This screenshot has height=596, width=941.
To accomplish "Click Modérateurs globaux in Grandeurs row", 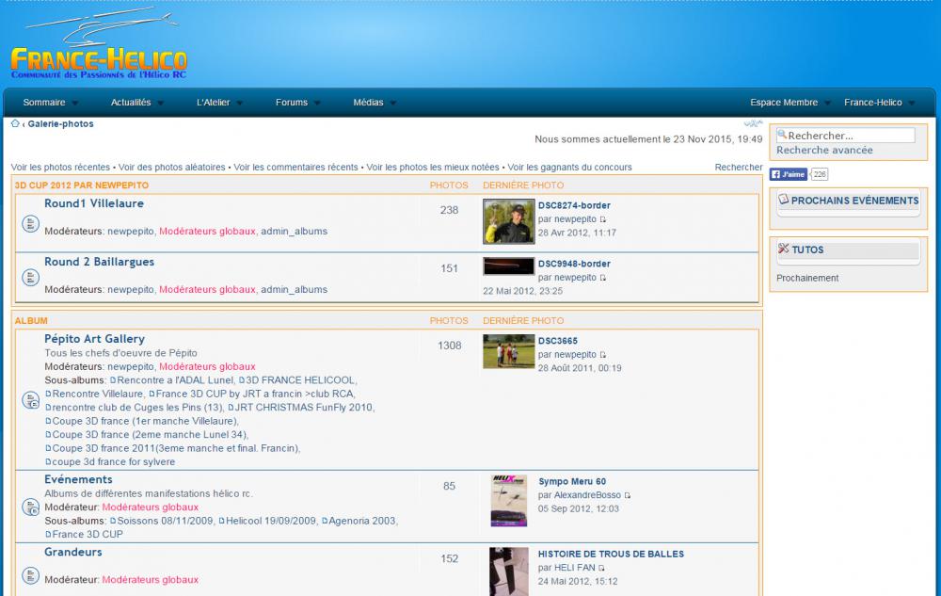I will pyautogui.click(x=150, y=580).
